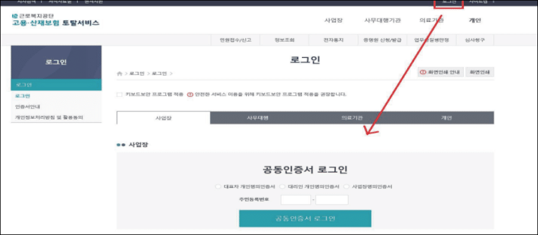
Task: Click the teal 공동인증서 로그인 button
Action: tap(305, 218)
